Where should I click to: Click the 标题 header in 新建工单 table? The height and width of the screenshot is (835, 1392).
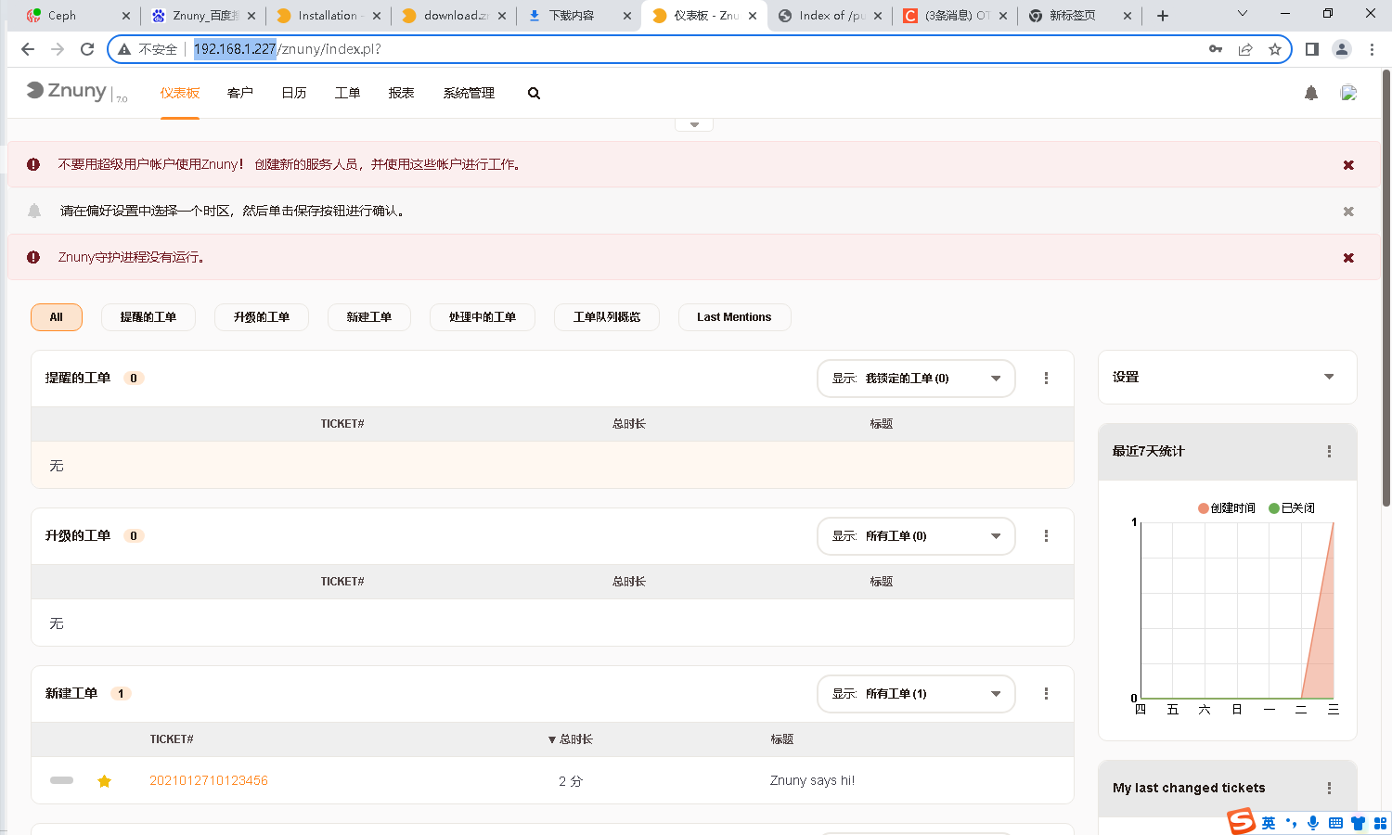click(x=781, y=739)
